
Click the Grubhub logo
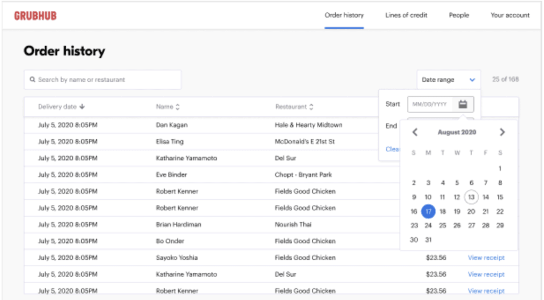pos(35,15)
